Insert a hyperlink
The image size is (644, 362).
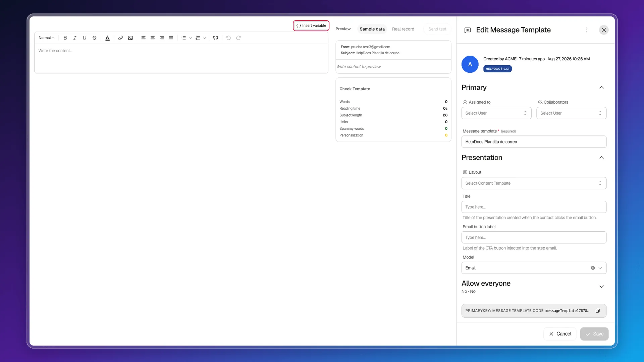click(120, 38)
